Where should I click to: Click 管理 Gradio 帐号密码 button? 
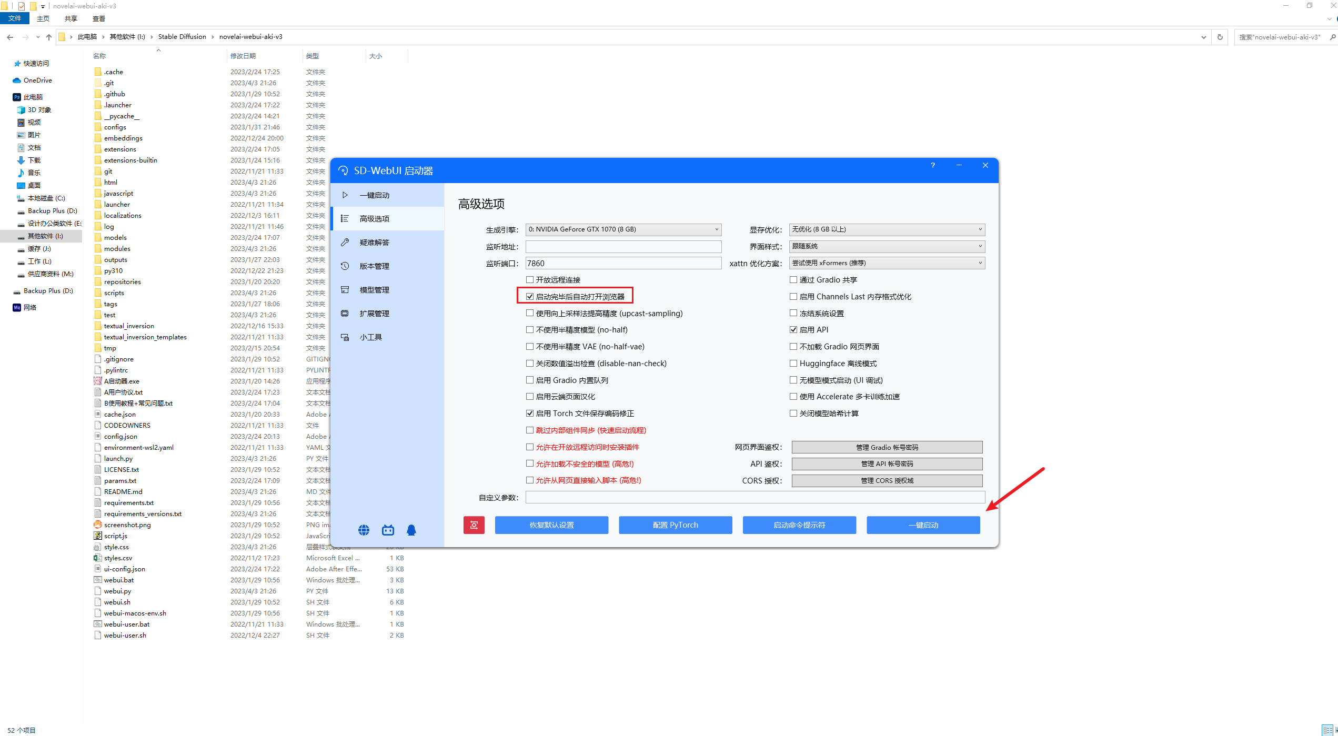point(887,447)
